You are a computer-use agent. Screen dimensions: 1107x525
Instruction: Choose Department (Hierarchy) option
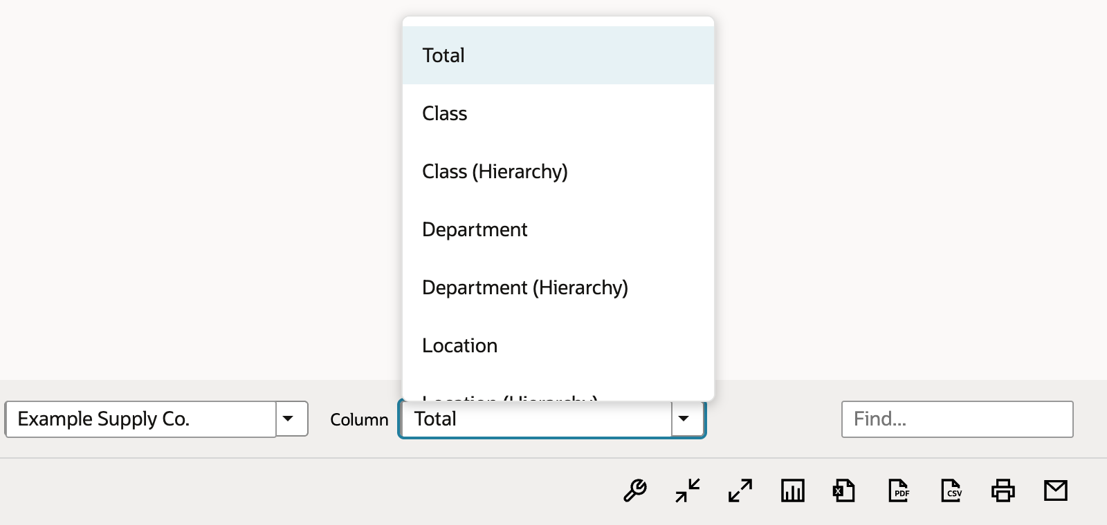pos(558,287)
